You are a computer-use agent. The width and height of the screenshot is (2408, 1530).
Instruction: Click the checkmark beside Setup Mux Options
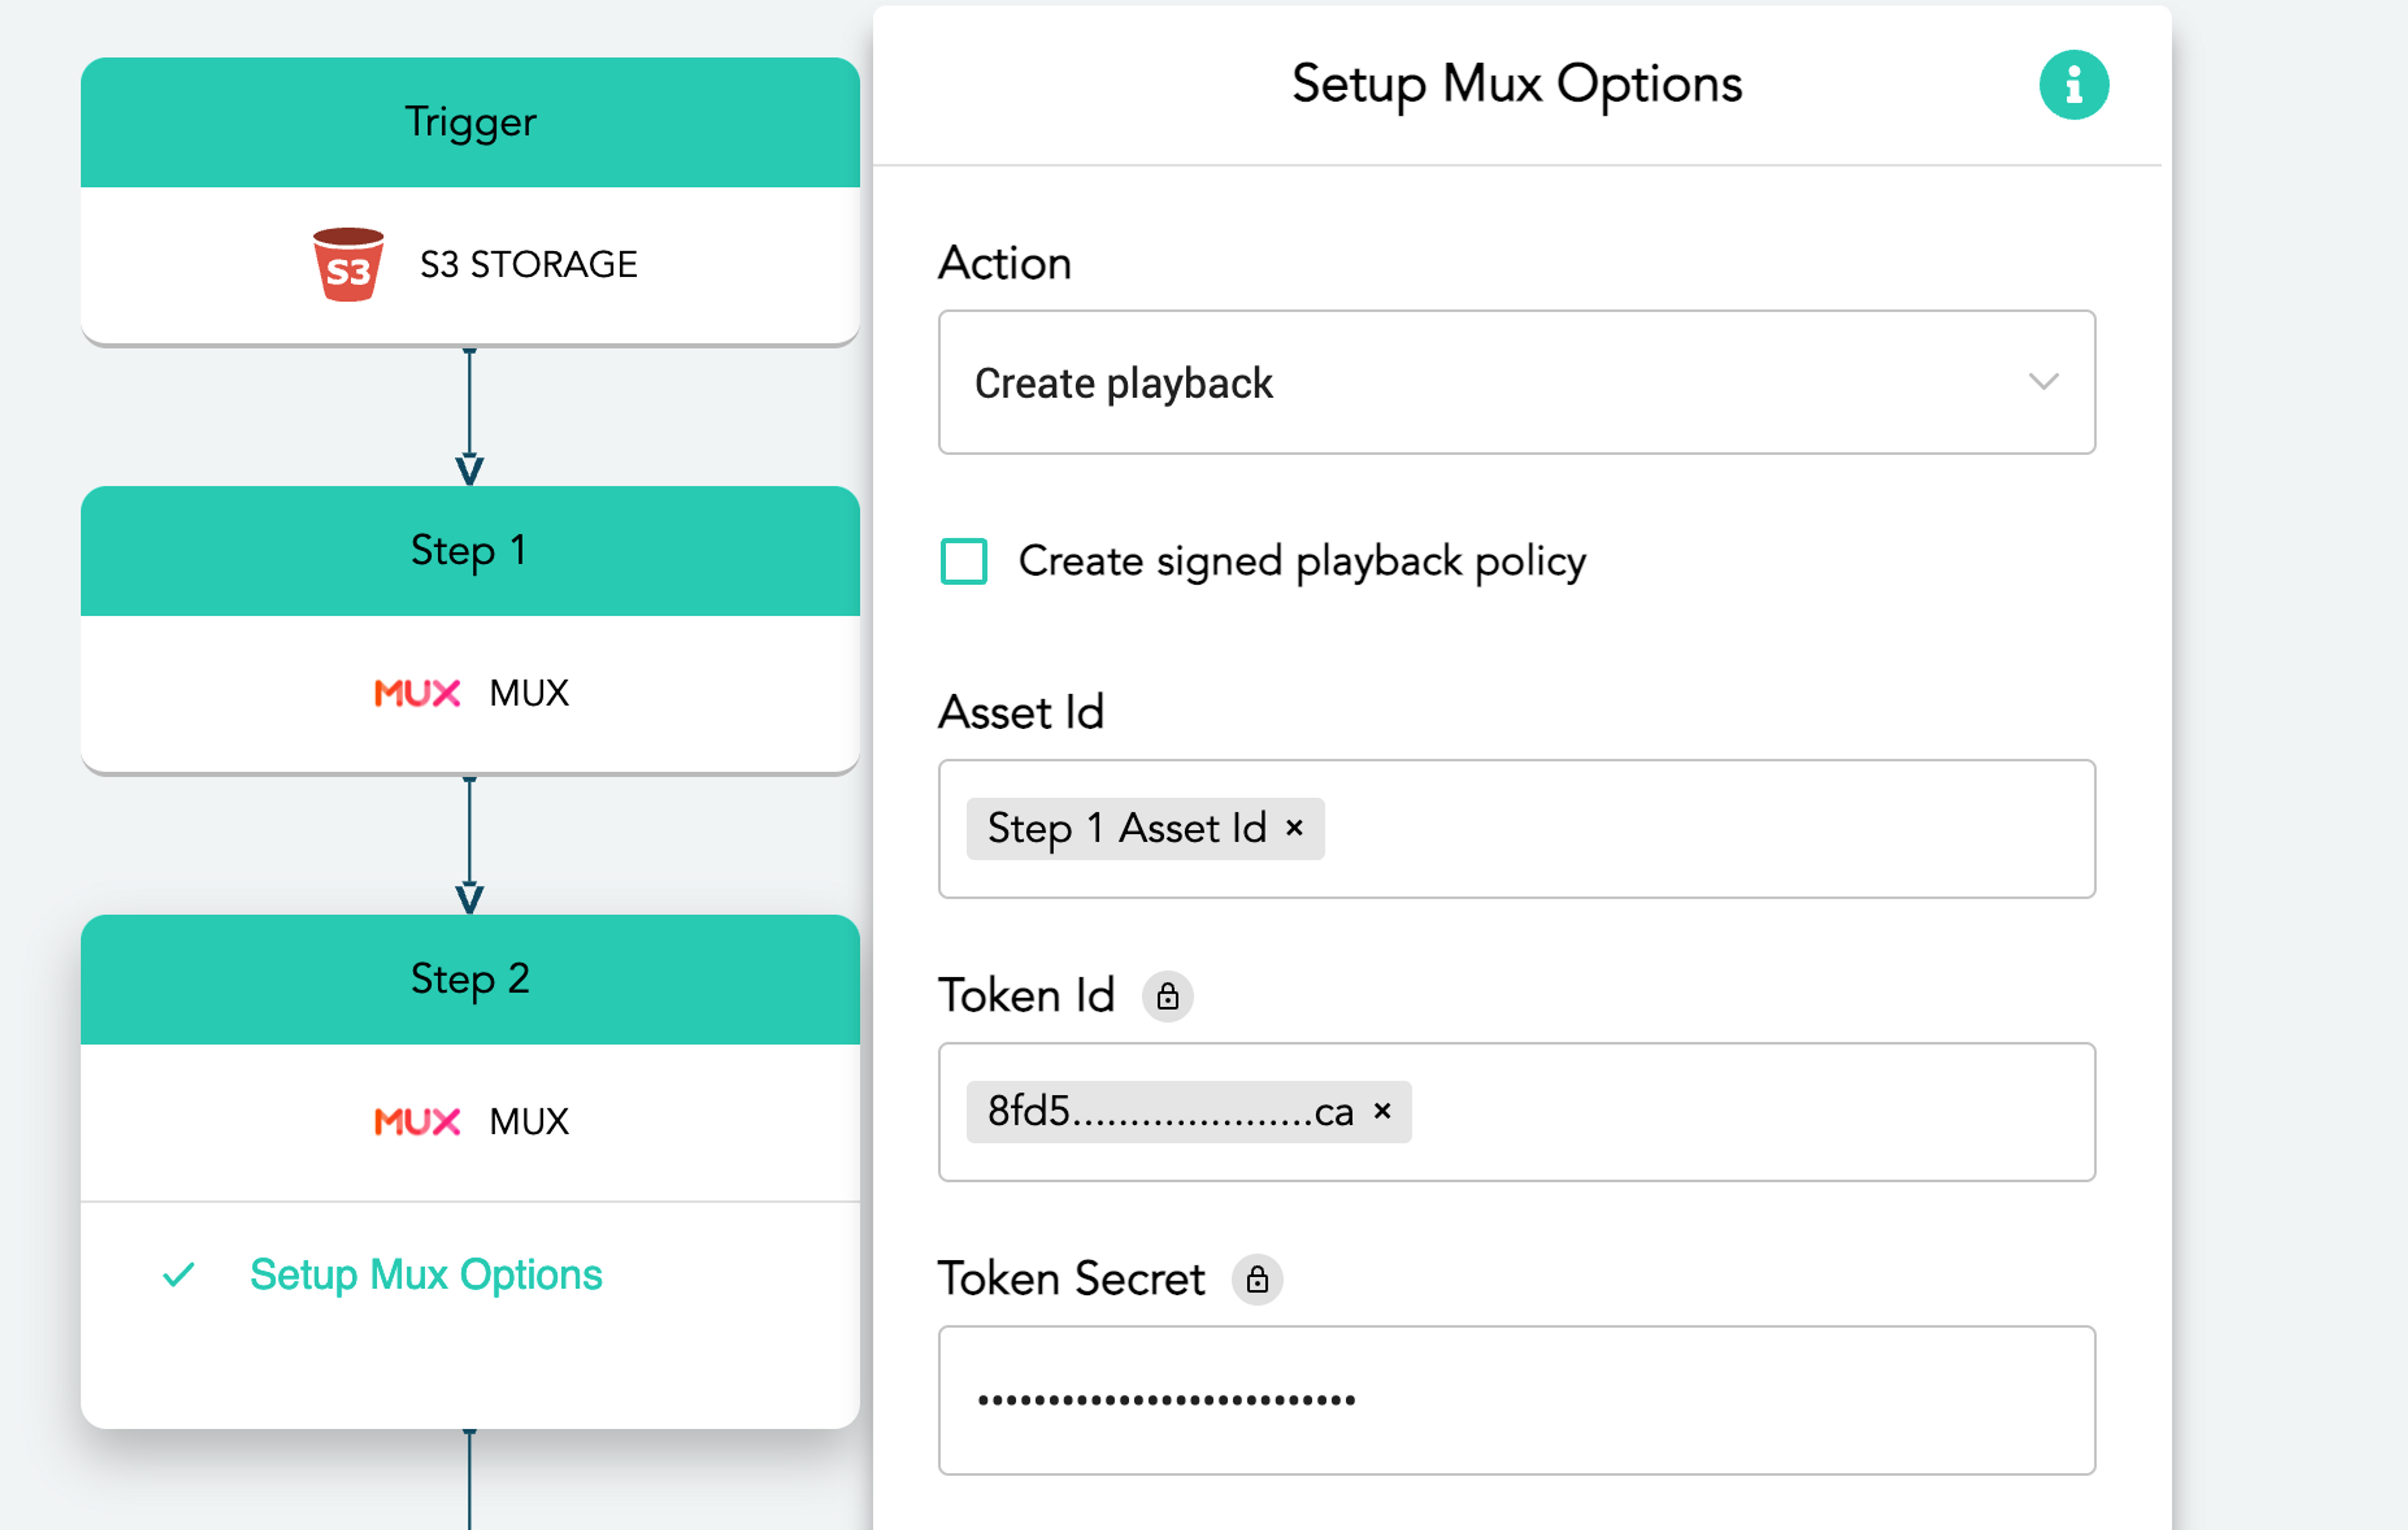pos(178,1275)
